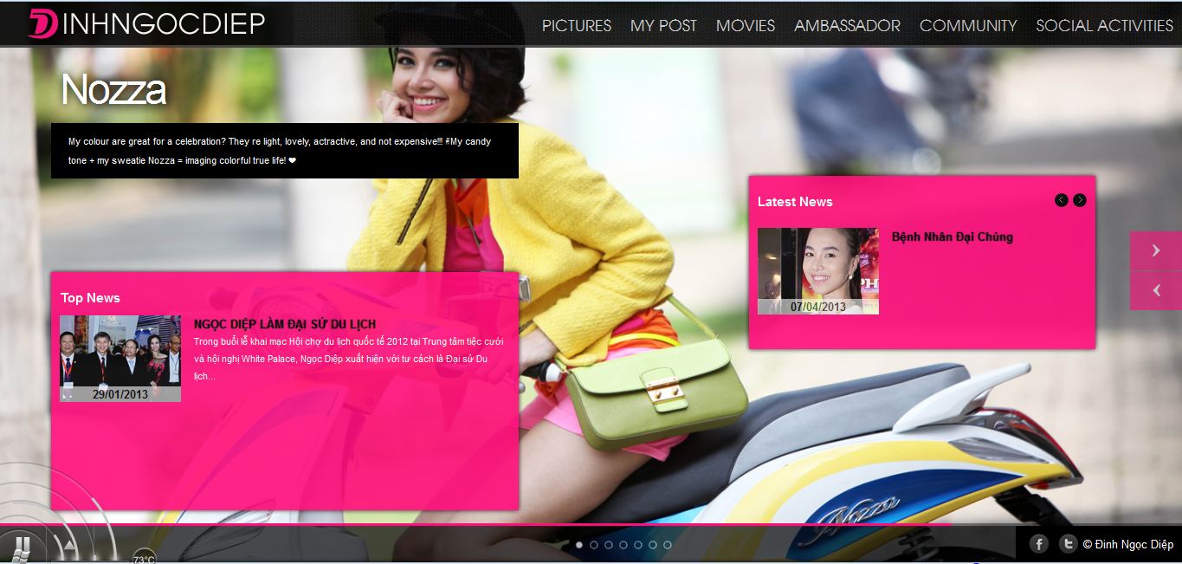Open the Twitter page icon

(1068, 544)
